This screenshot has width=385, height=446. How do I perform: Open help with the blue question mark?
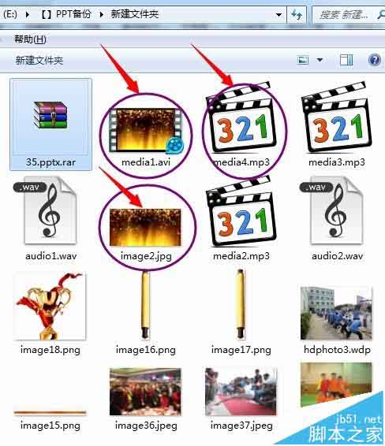point(375,60)
